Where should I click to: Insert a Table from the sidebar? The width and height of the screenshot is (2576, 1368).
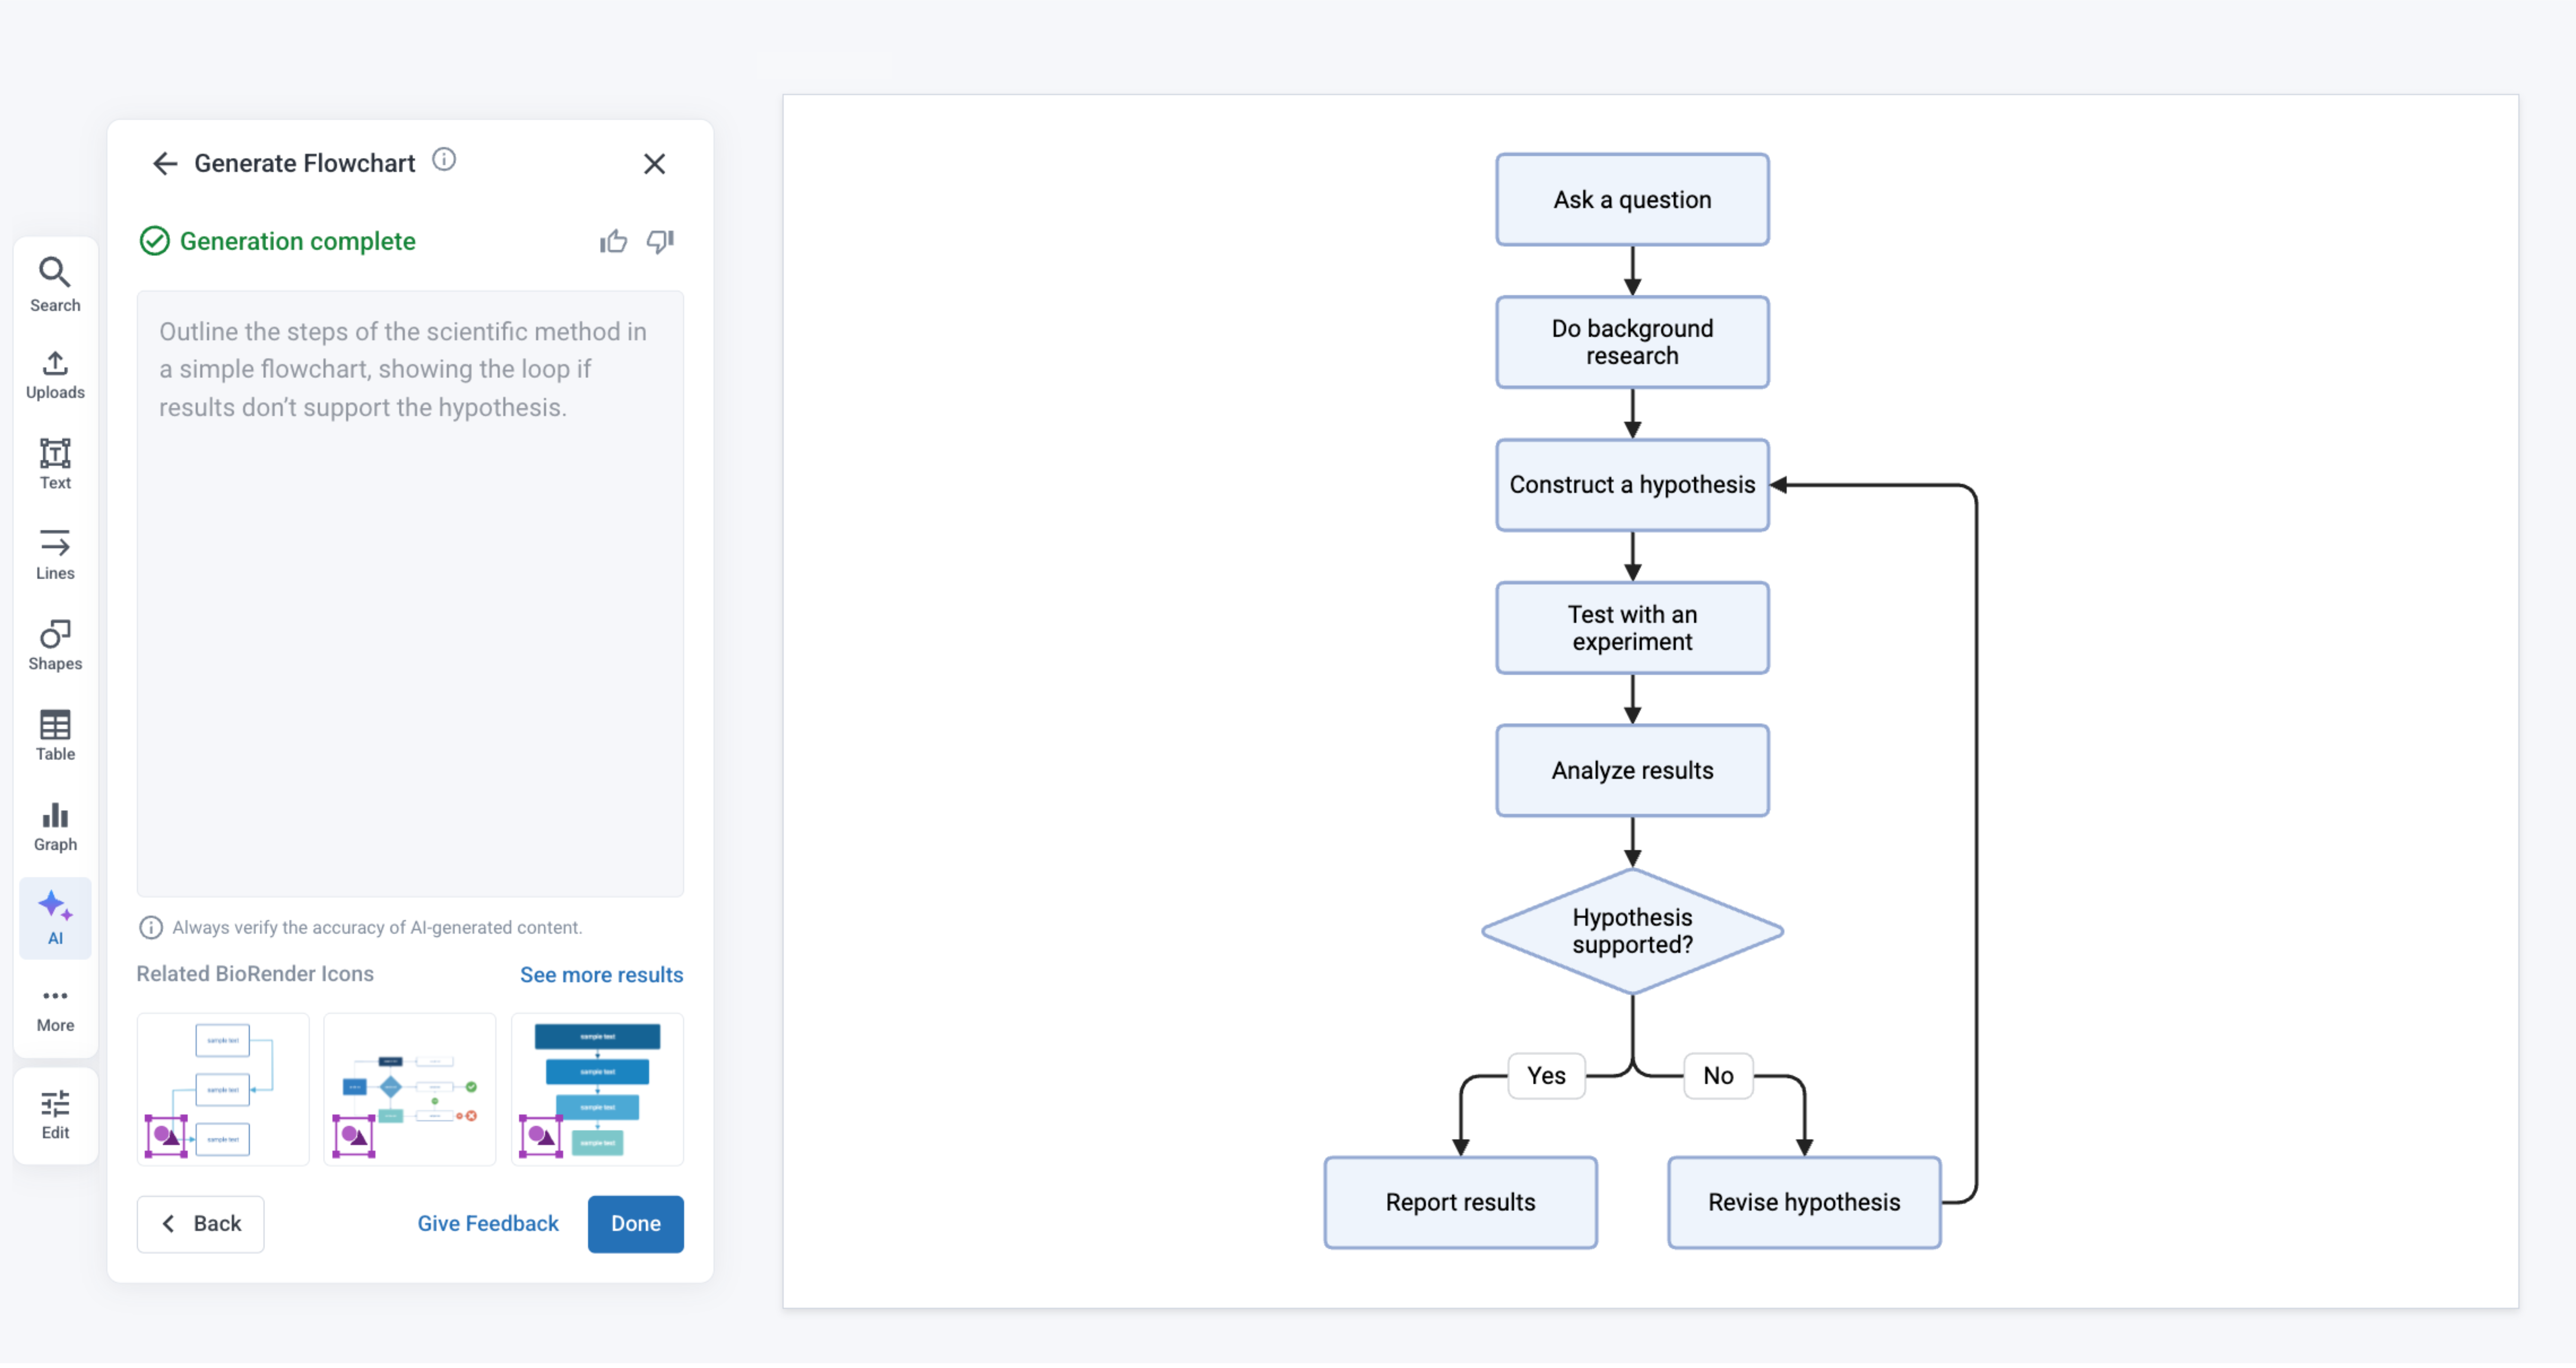(55, 735)
